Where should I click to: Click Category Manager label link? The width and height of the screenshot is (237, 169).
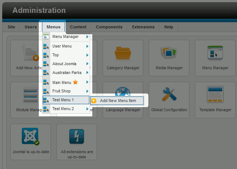click(x=123, y=68)
